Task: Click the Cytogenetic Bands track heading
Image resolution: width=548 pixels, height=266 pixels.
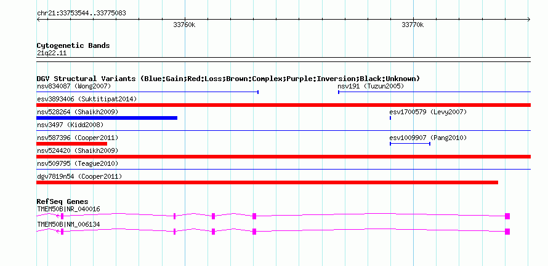Action: pos(73,45)
